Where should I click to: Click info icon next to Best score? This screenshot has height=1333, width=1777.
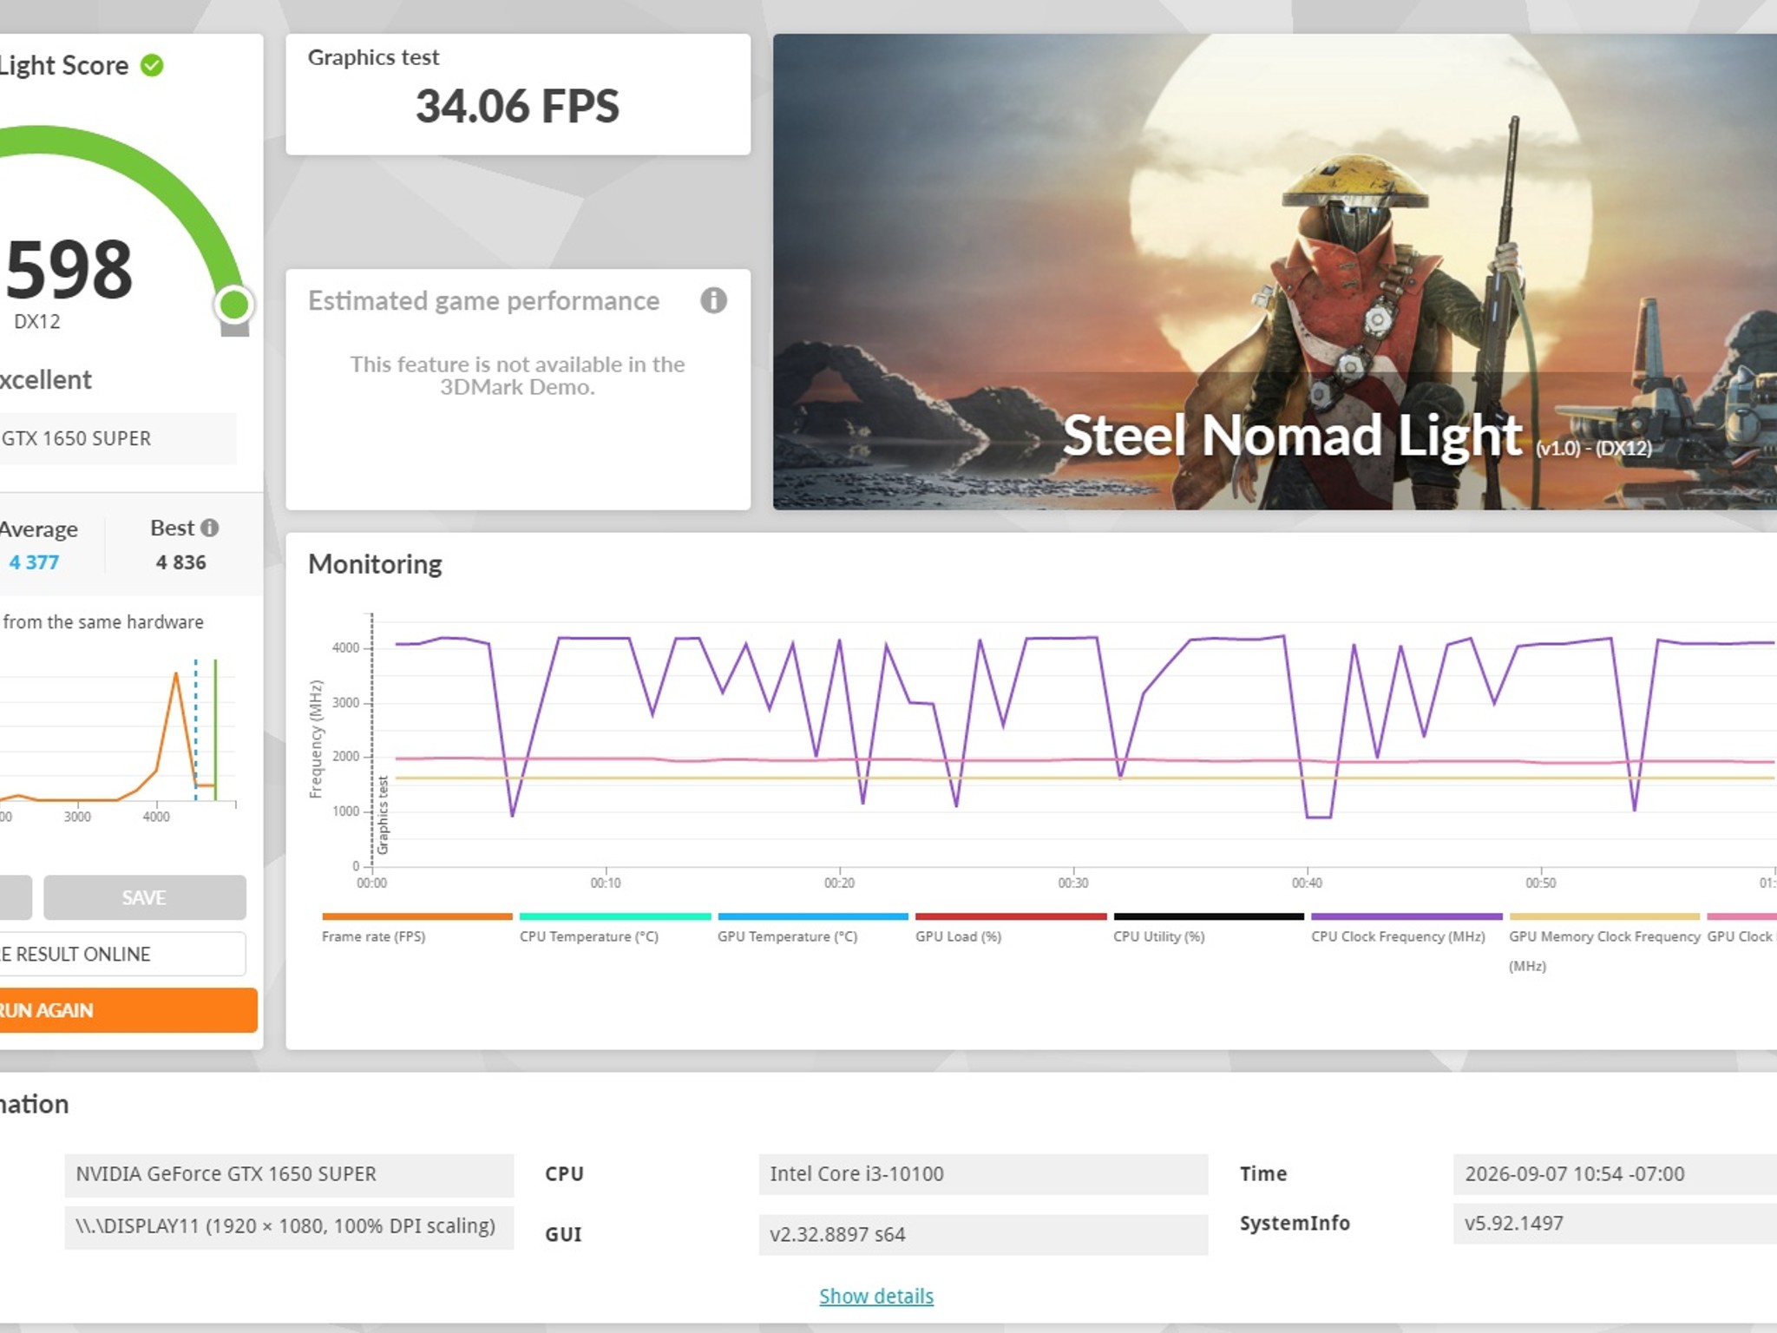[x=210, y=528]
